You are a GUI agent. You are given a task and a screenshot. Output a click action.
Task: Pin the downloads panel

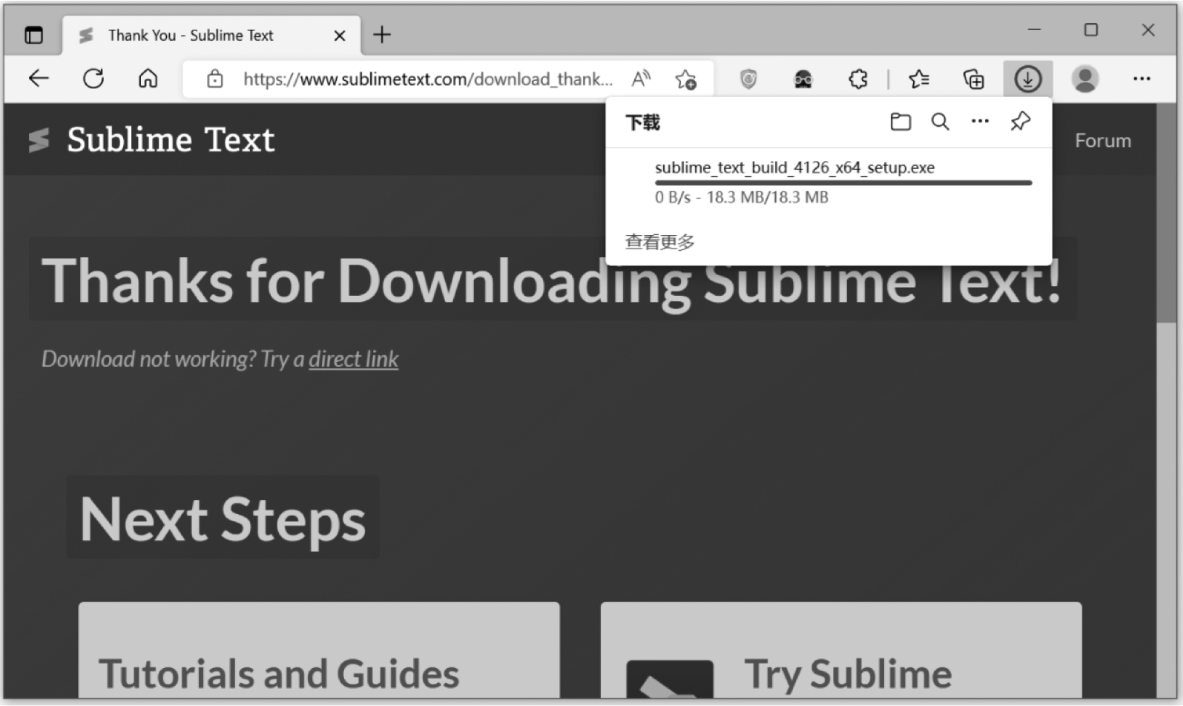(x=1021, y=122)
